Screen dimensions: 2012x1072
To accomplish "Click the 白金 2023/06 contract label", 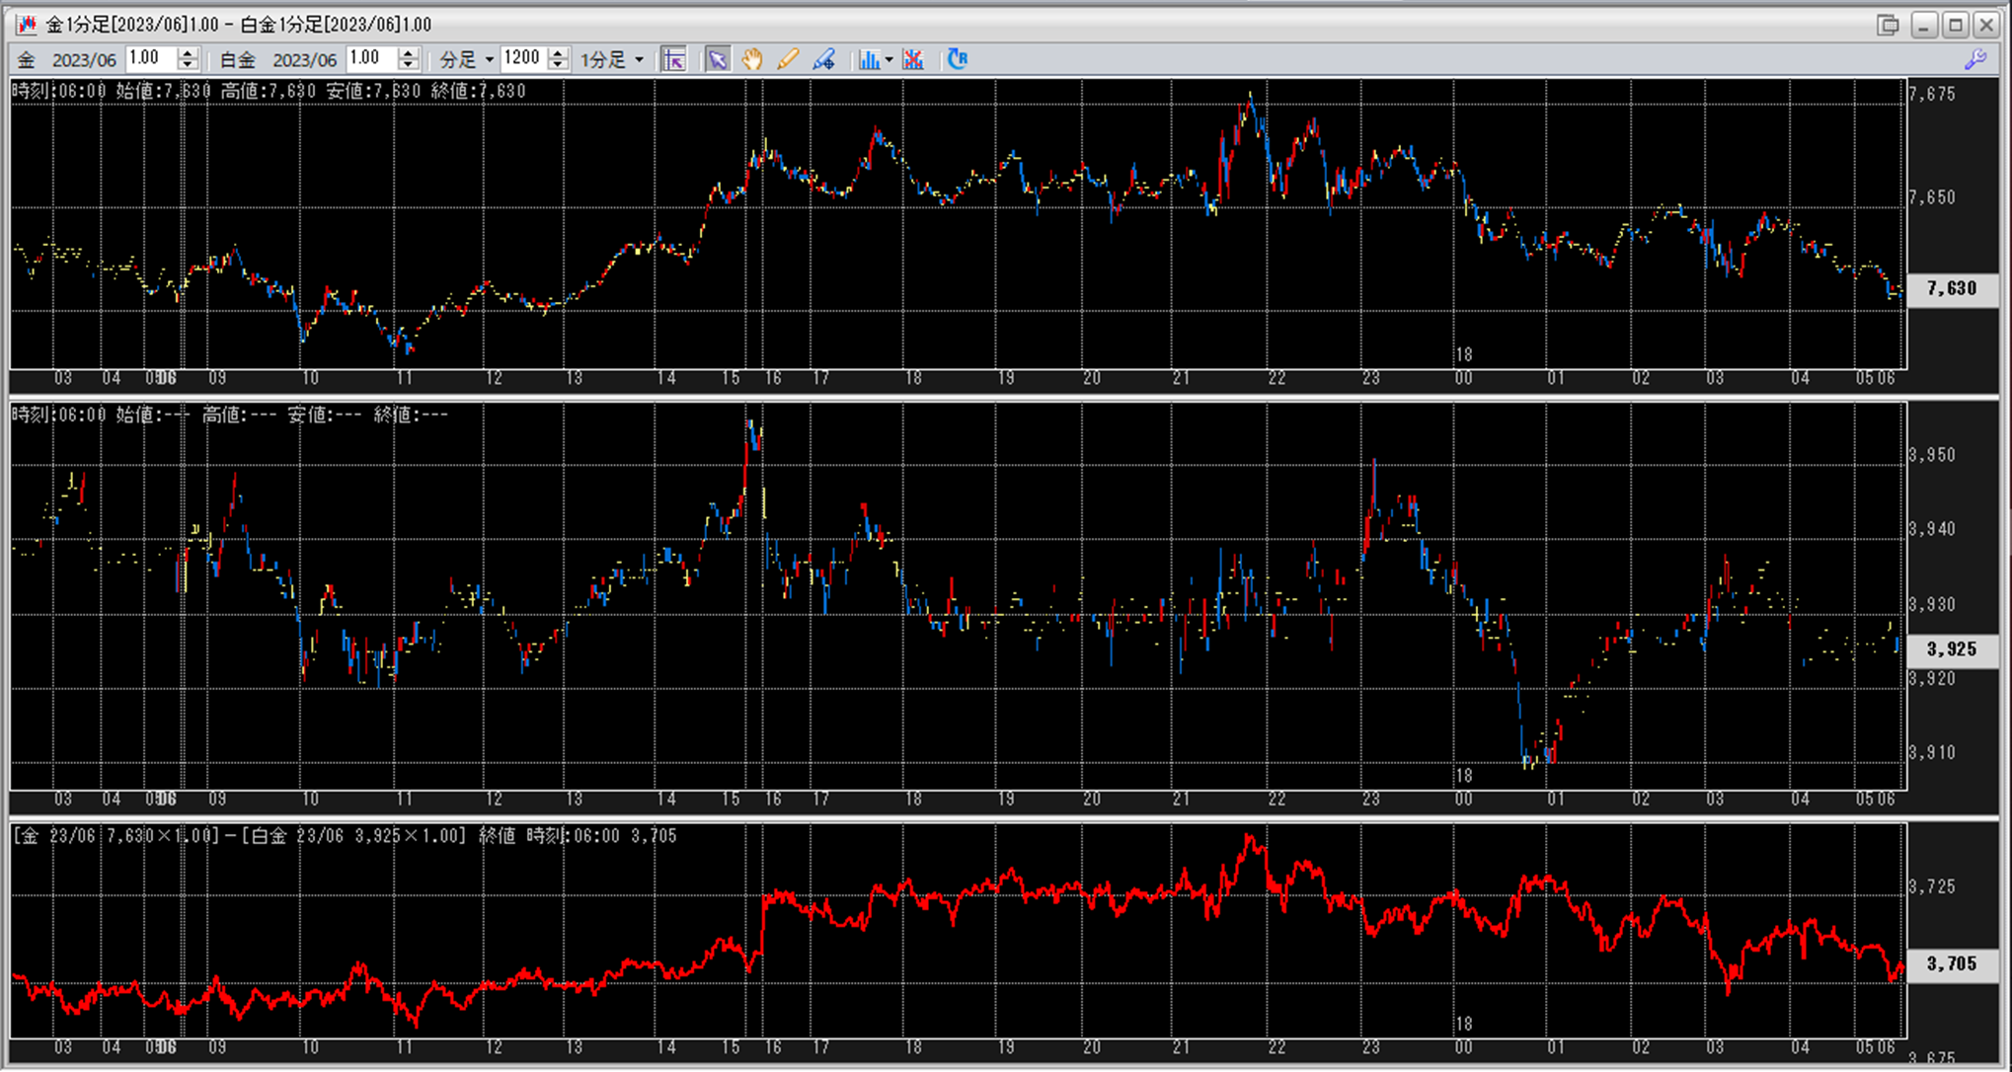I will pyautogui.click(x=304, y=60).
